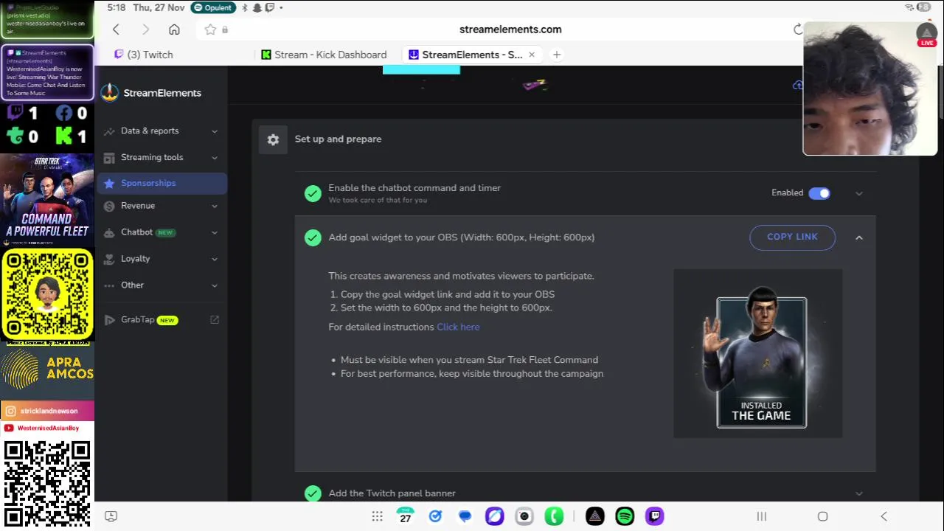
Task: Open the Chatbot sidebar menu
Action: [162, 232]
